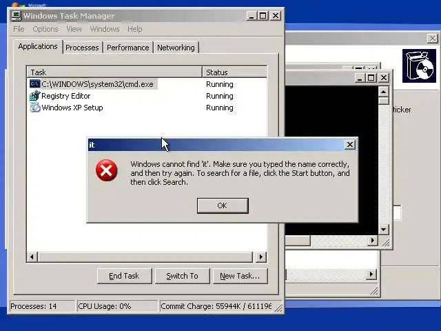Image resolution: width=441 pixels, height=331 pixels.
Task: Click the cmd window resize grip
Action: pos(385,242)
